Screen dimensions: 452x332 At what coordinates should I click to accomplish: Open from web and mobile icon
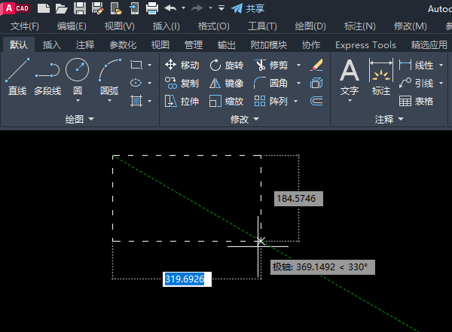coord(116,8)
